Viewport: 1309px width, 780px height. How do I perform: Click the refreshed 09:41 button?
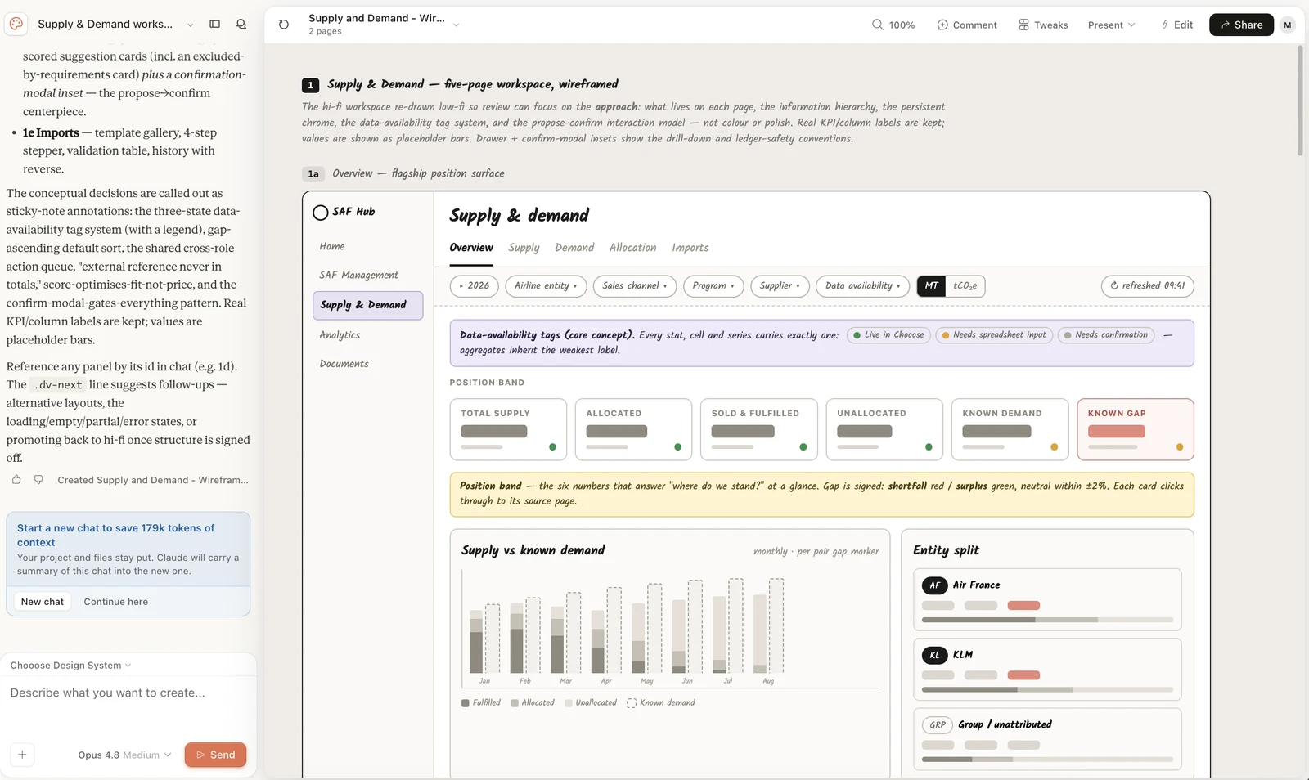click(1148, 286)
